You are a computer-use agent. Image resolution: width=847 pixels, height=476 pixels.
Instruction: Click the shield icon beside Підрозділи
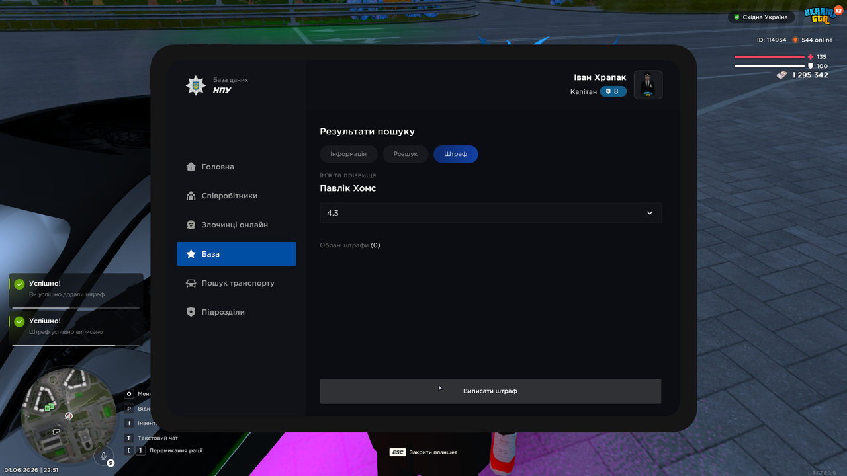tap(191, 312)
